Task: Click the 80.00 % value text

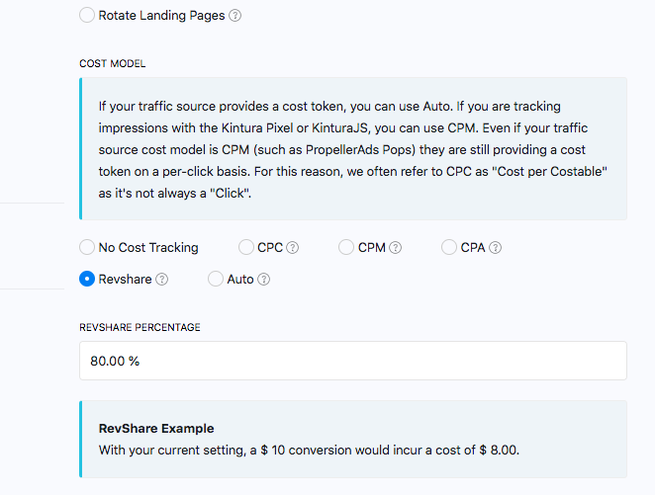Action: [x=115, y=361]
